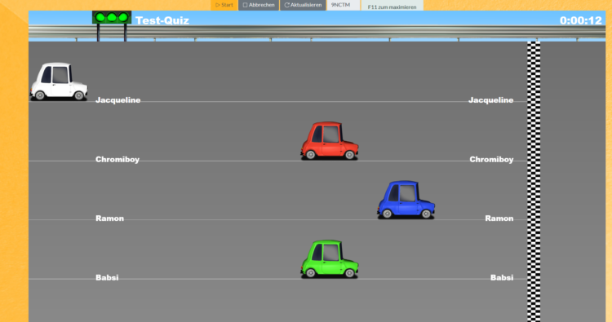Click Babsi's green car
The image size is (612, 322).
(x=330, y=259)
